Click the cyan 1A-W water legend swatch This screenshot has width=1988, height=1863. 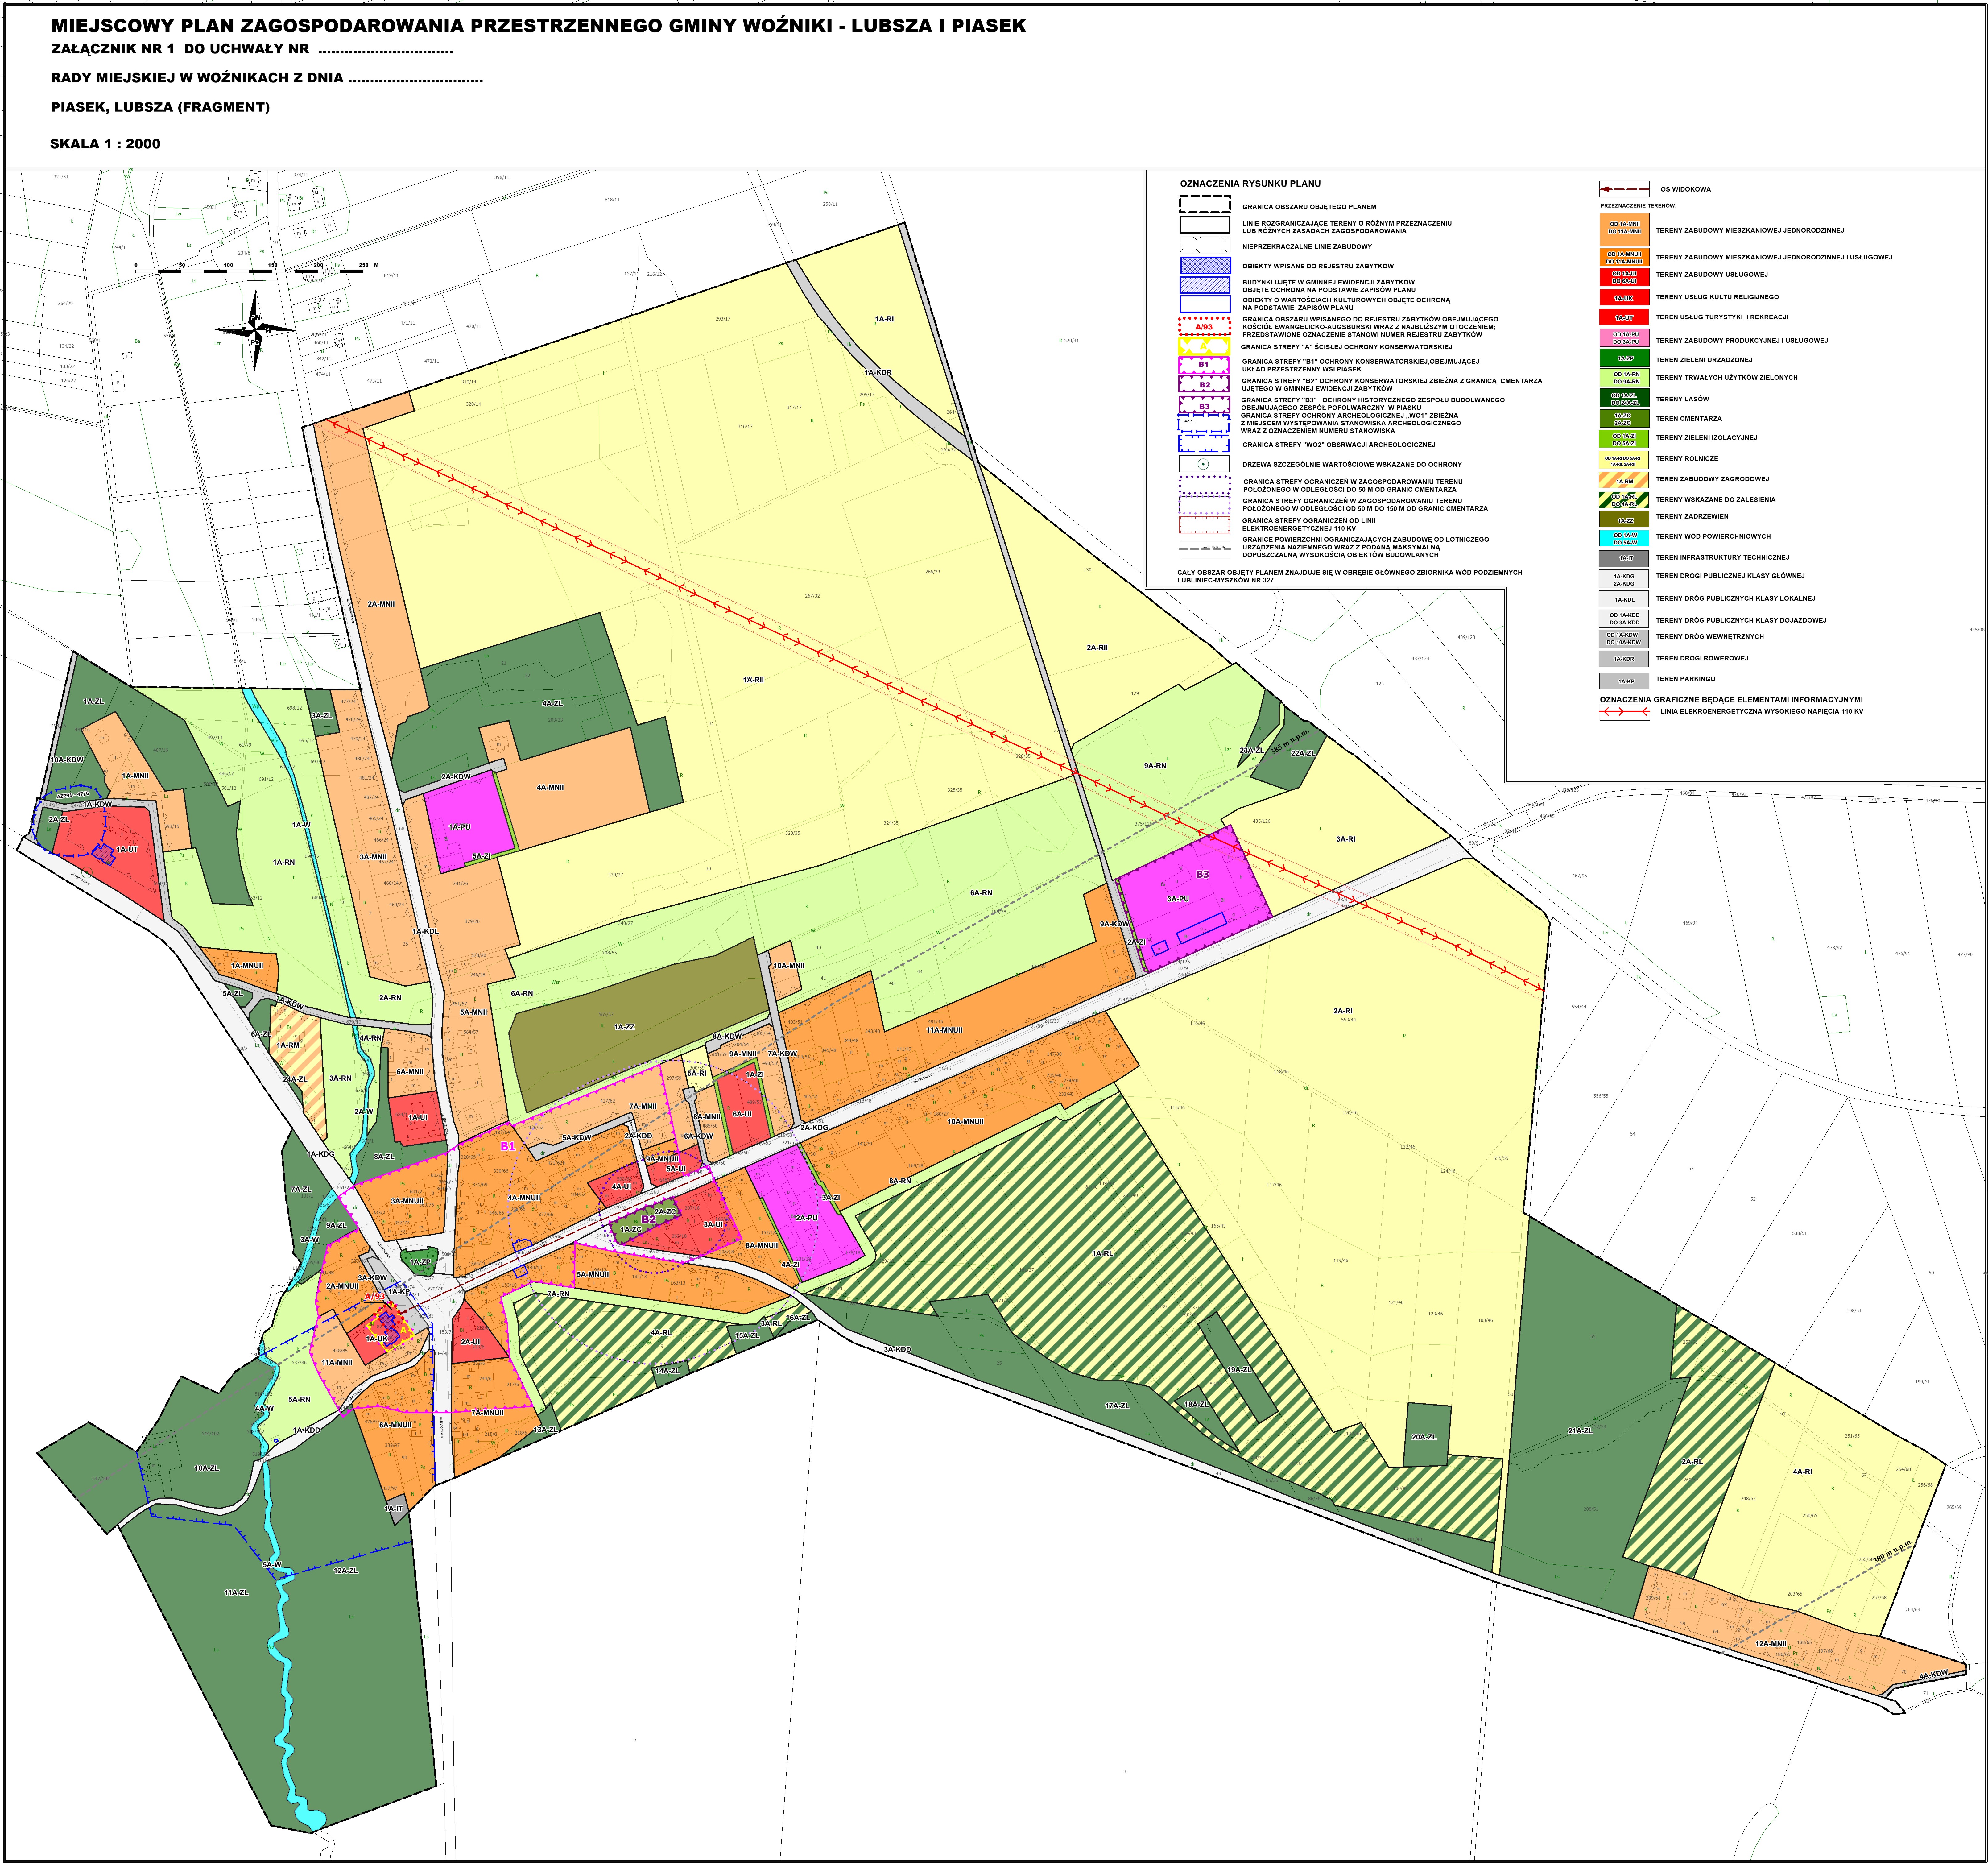coord(1624,538)
